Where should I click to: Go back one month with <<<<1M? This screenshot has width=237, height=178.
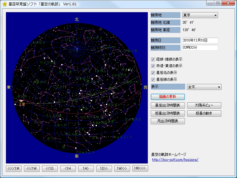coord(14,169)
